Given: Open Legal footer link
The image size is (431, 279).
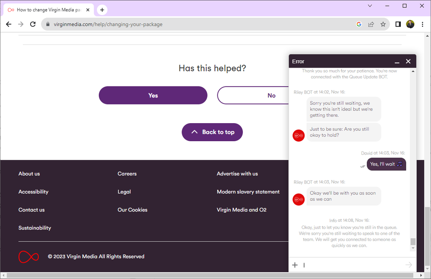Looking at the screenshot, I should coord(124,192).
